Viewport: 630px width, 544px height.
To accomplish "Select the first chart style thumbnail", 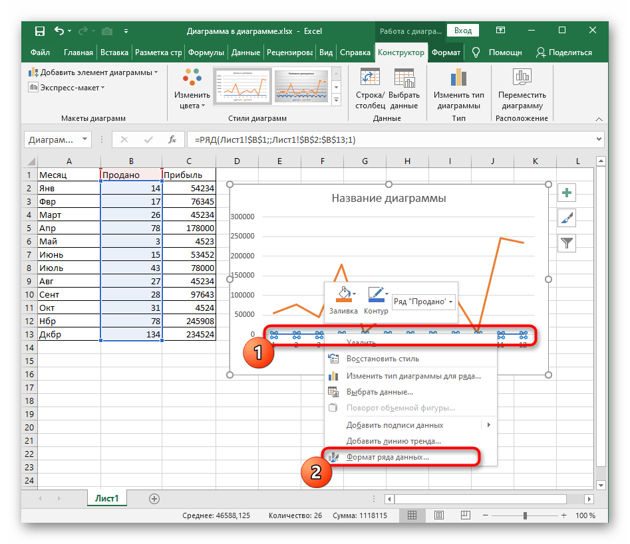I will click(x=242, y=86).
